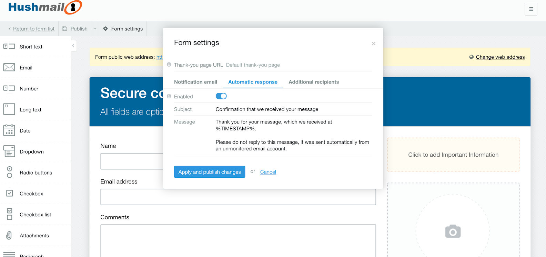Toggle the Enabled automatic response switch
This screenshot has height=257, width=546.
click(221, 96)
